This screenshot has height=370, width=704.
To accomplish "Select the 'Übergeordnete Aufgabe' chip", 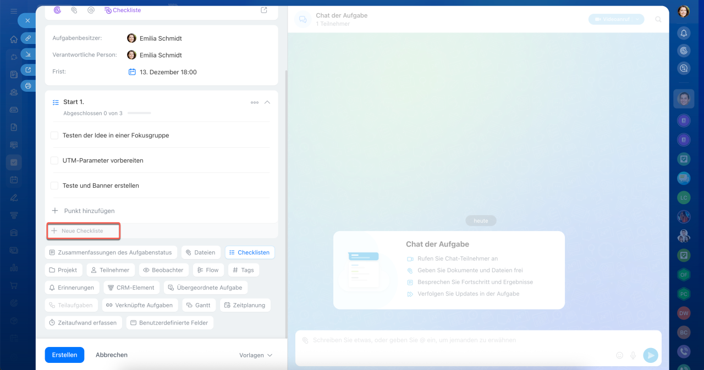I will click(206, 288).
